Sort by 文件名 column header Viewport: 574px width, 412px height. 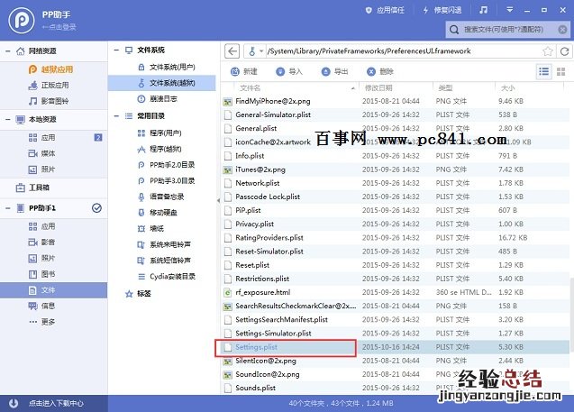250,87
